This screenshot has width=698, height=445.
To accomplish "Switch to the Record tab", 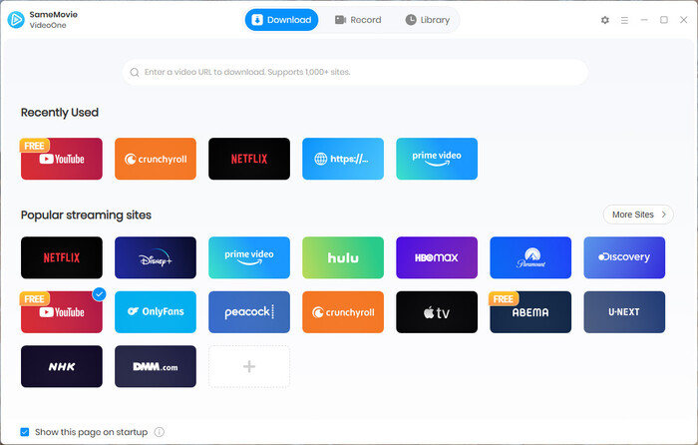I will click(x=358, y=20).
